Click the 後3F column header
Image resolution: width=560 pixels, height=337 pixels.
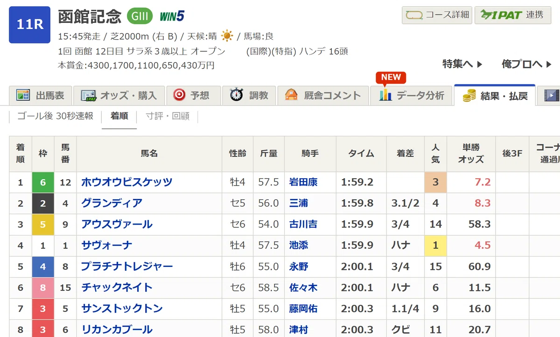(x=512, y=154)
